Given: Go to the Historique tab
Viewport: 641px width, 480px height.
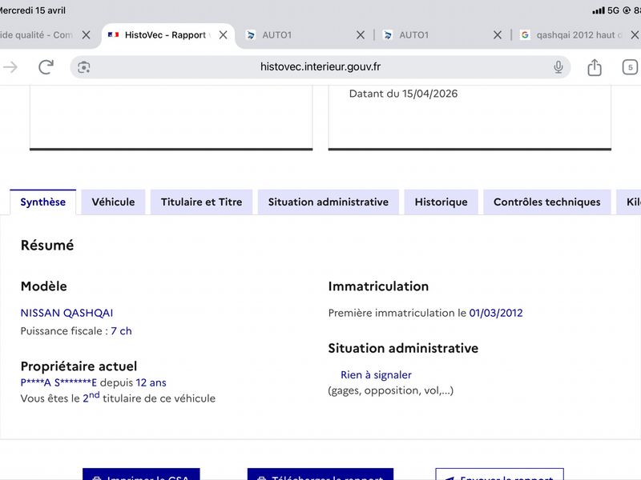Looking at the screenshot, I should coord(441,202).
